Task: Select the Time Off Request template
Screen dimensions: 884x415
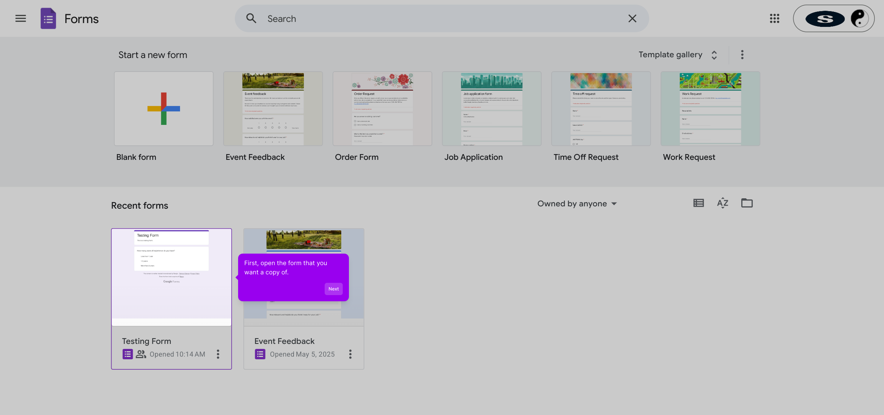Action: coord(601,109)
